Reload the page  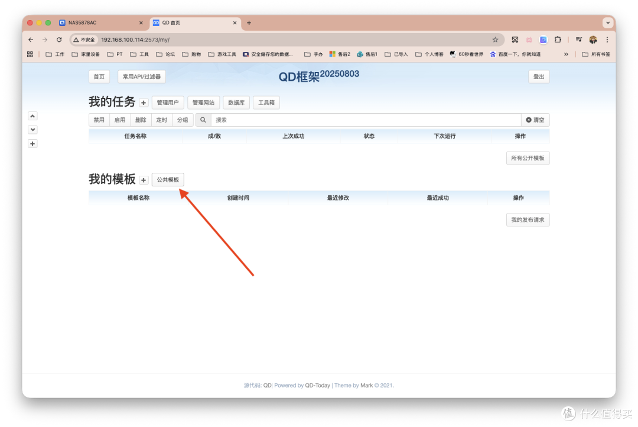pyautogui.click(x=59, y=40)
